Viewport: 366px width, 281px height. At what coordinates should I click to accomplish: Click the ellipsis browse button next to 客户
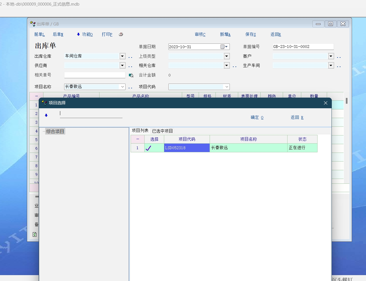point(339,57)
